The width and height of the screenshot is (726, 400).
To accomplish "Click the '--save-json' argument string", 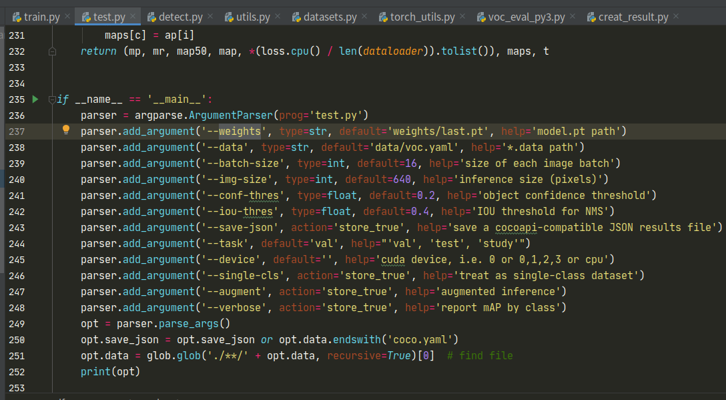I will [x=240, y=228].
